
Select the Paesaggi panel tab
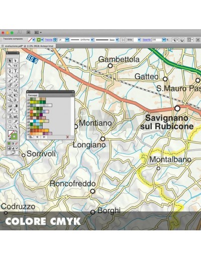click(x=33, y=96)
